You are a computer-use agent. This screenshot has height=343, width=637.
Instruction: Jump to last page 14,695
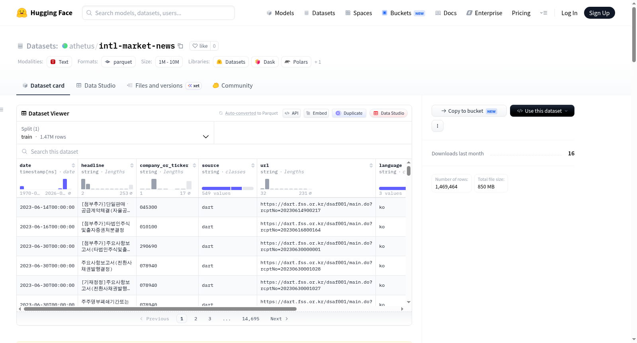[x=251, y=319]
